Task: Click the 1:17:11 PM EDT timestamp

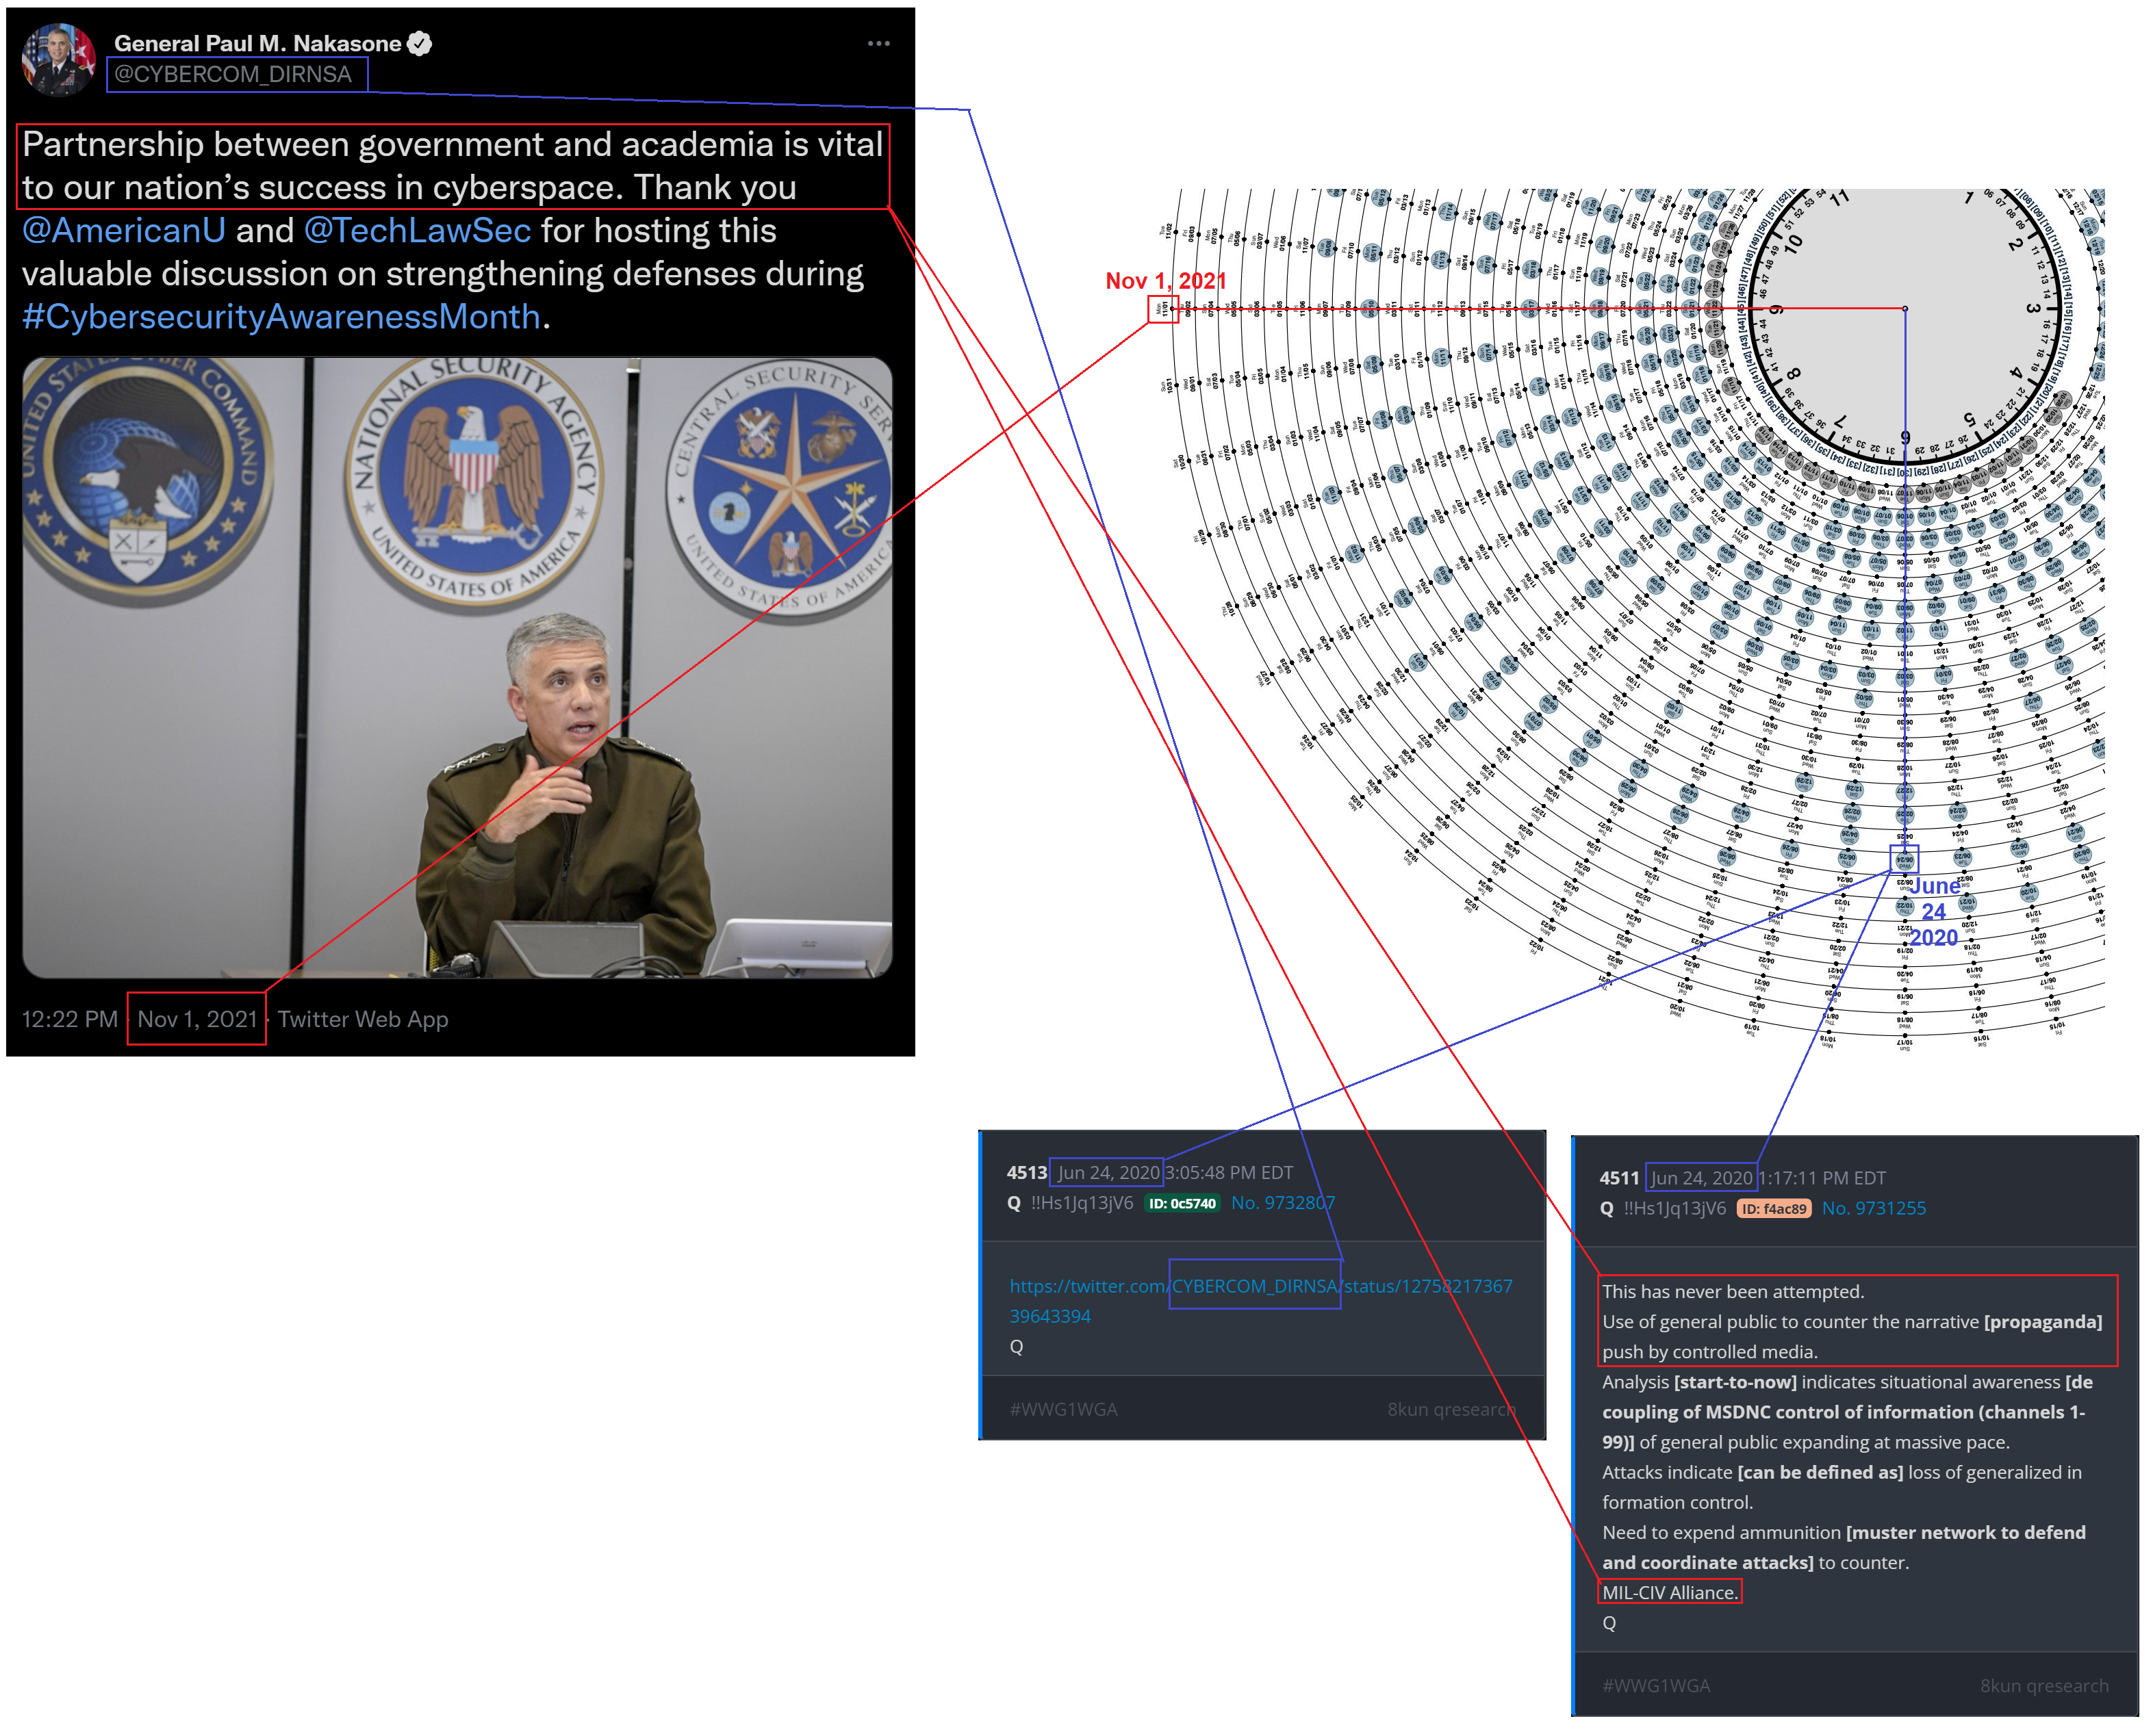Action: (1822, 1178)
